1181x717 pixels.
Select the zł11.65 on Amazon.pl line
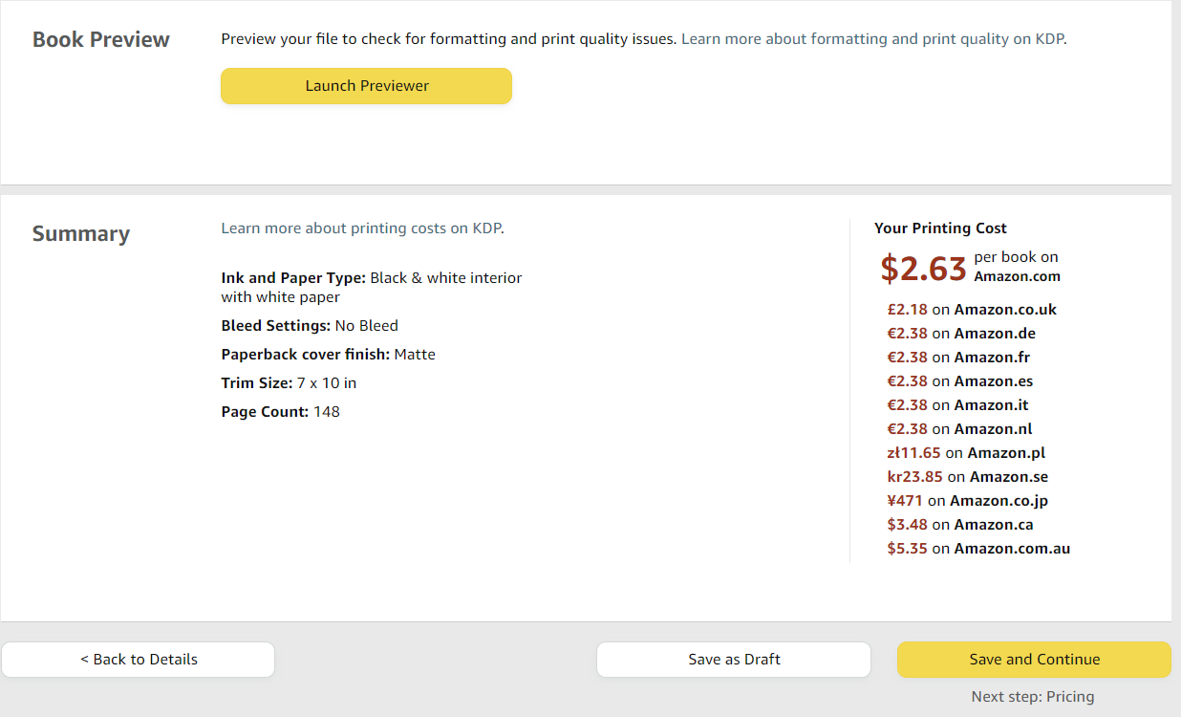pyautogui.click(x=966, y=453)
